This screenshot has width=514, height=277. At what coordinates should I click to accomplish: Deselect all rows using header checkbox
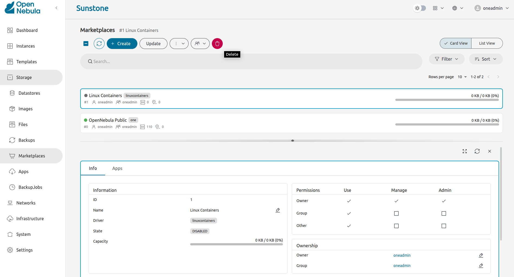point(86,44)
